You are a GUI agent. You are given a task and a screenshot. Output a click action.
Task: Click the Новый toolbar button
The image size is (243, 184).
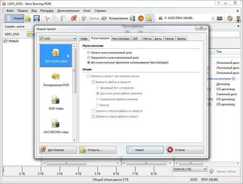14,18
